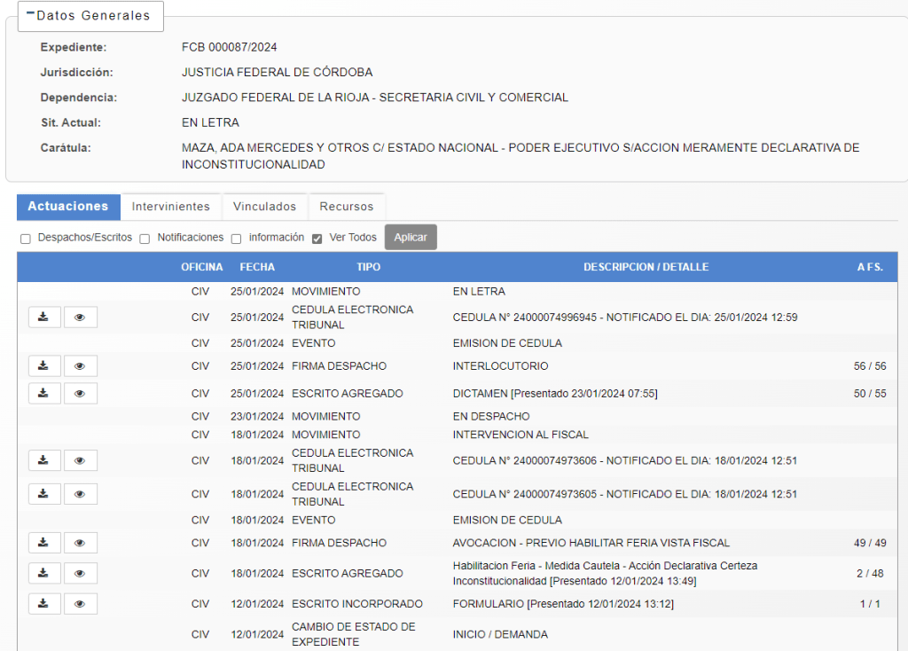Image resolution: width=908 pixels, height=651 pixels.
Task: Click the OFICINA column header
Action: (201, 267)
